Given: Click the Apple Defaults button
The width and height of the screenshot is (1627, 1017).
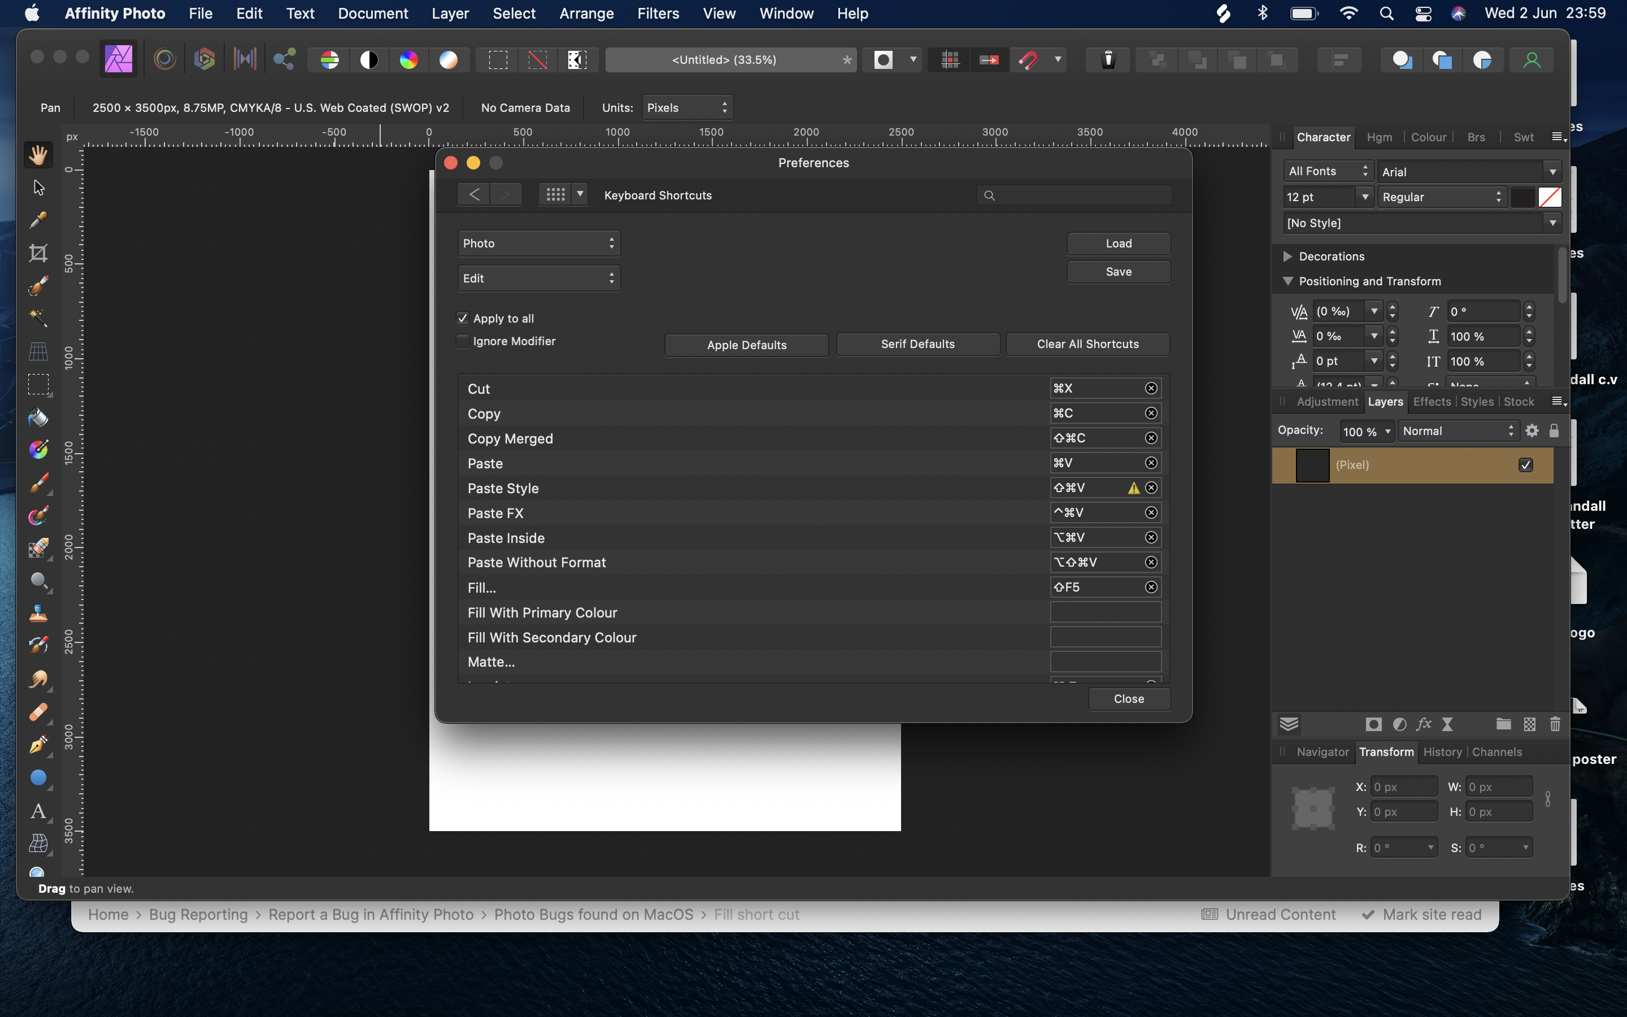Looking at the screenshot, I should click(746, 345).
